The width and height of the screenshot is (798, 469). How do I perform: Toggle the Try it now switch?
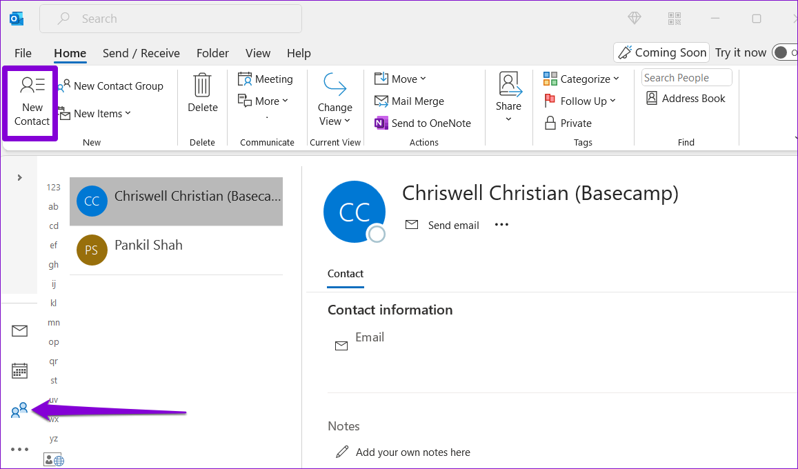[785, 52]
